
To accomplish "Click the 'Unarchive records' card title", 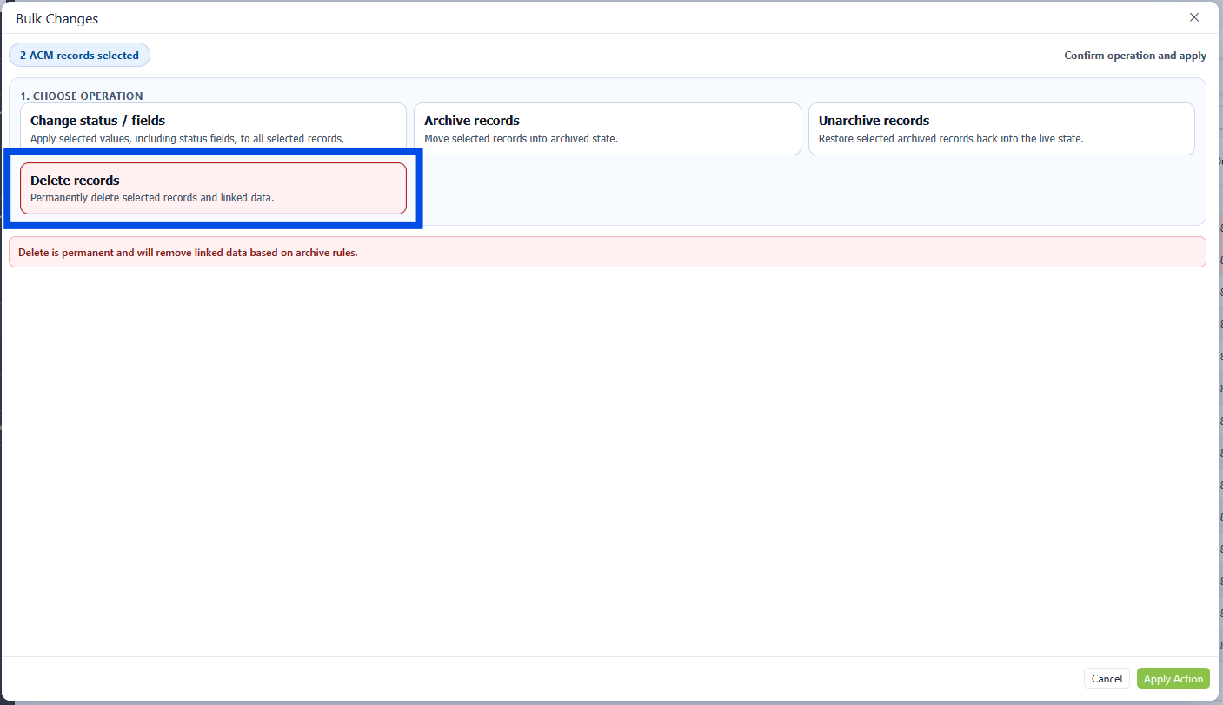I will point(874,121).
